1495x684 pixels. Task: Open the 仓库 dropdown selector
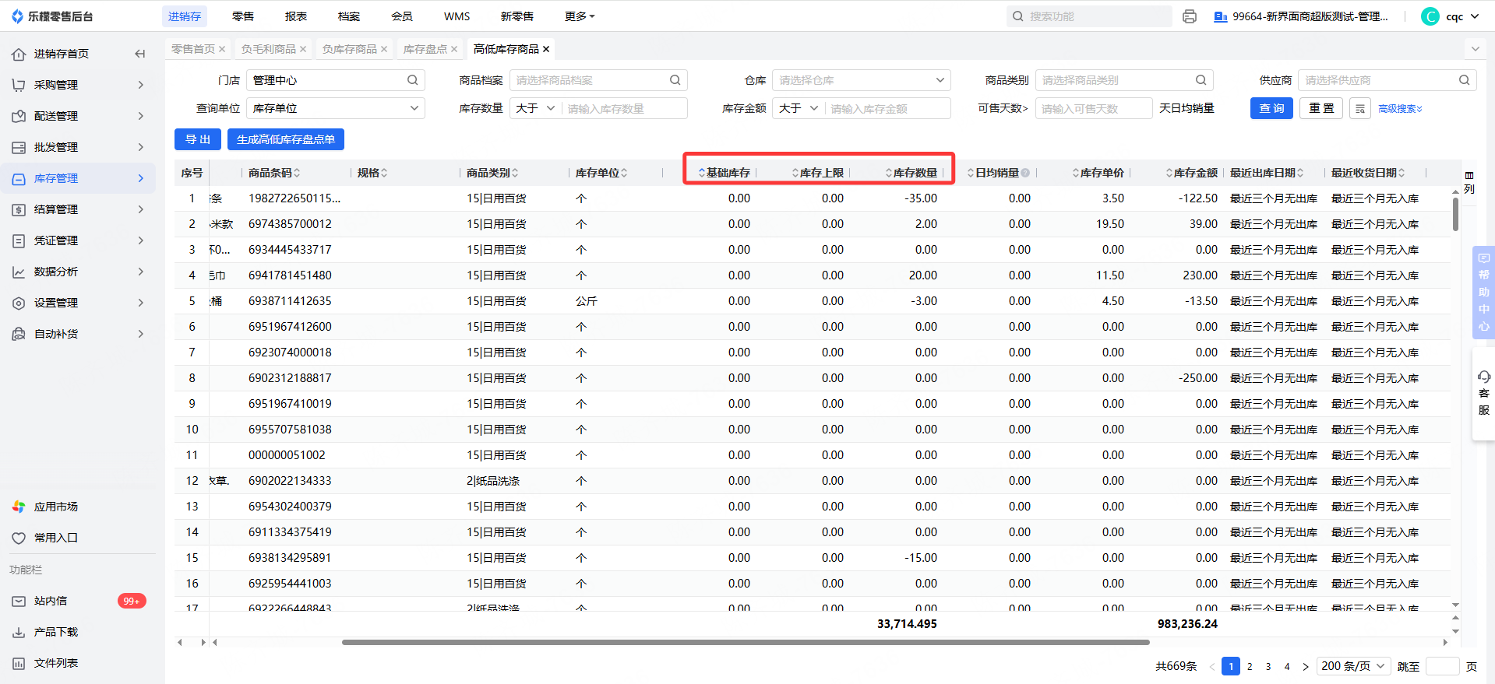pyautogui.click(x=860, y=80)
